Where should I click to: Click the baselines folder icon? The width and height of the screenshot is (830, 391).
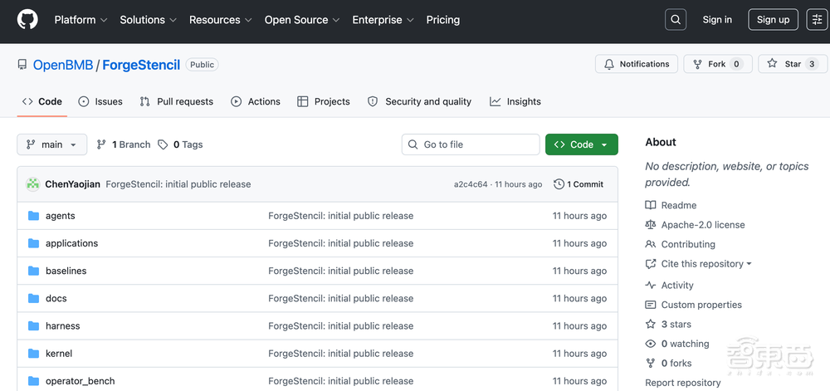point(34,271)
